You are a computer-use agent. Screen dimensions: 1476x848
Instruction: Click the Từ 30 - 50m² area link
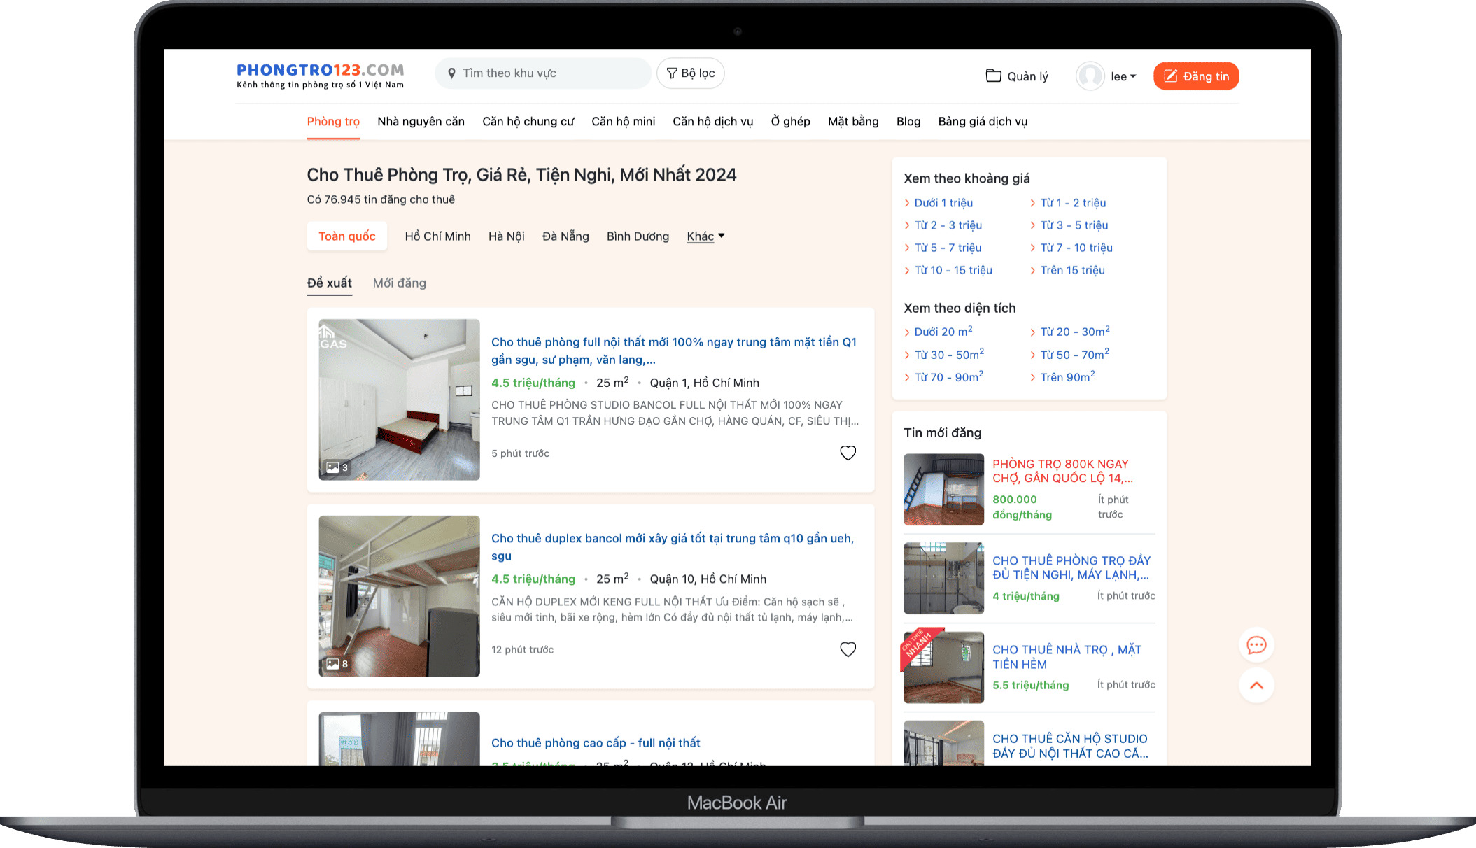click(948, 355)
